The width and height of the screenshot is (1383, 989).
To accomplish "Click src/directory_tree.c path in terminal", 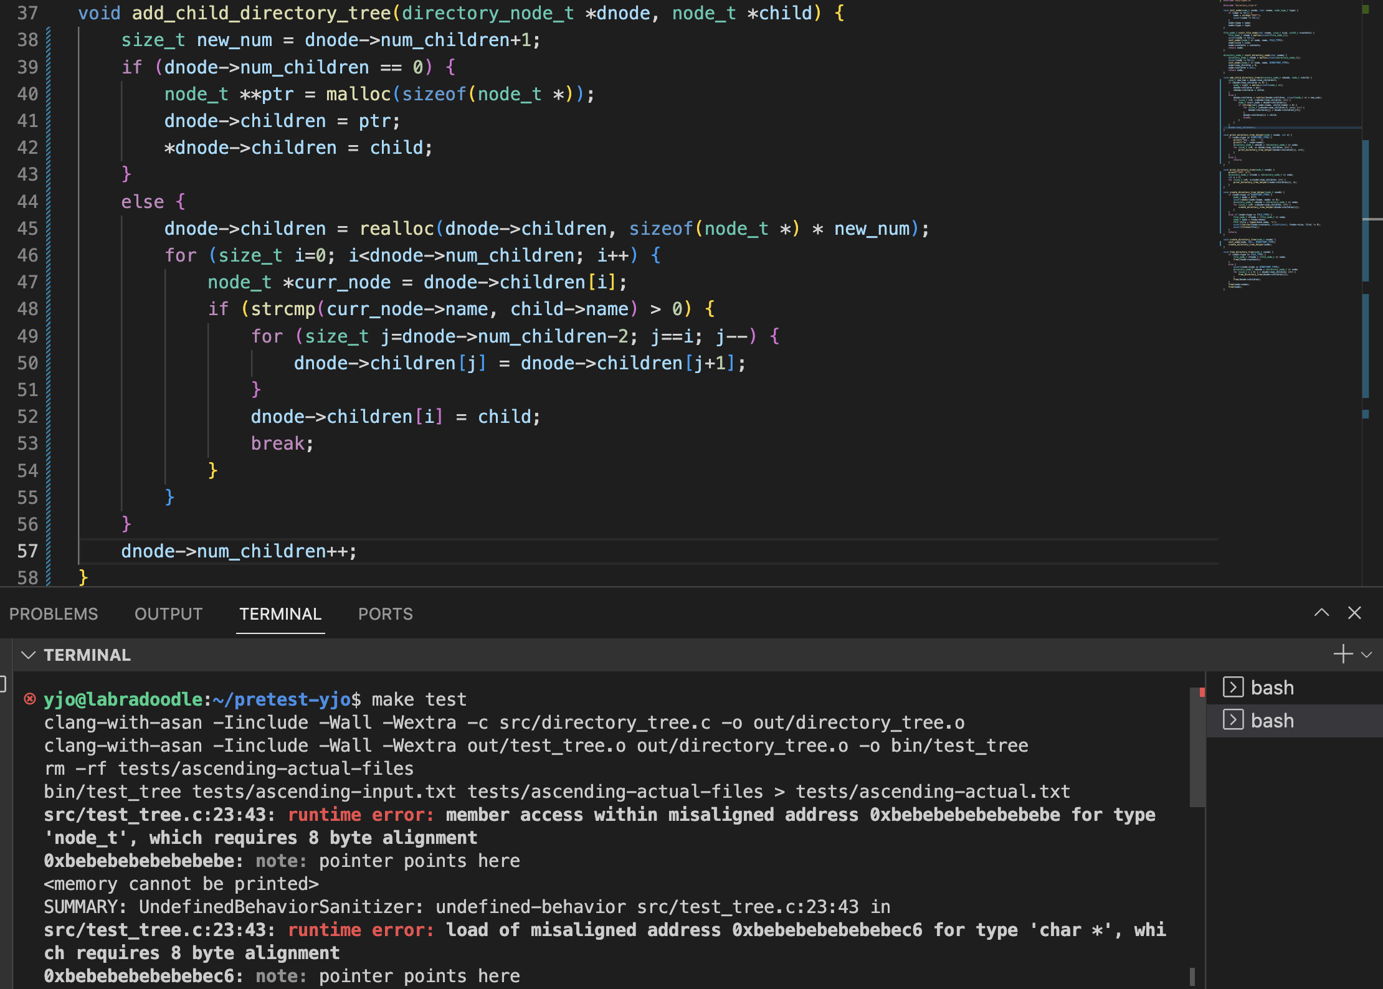I will 604,722.
